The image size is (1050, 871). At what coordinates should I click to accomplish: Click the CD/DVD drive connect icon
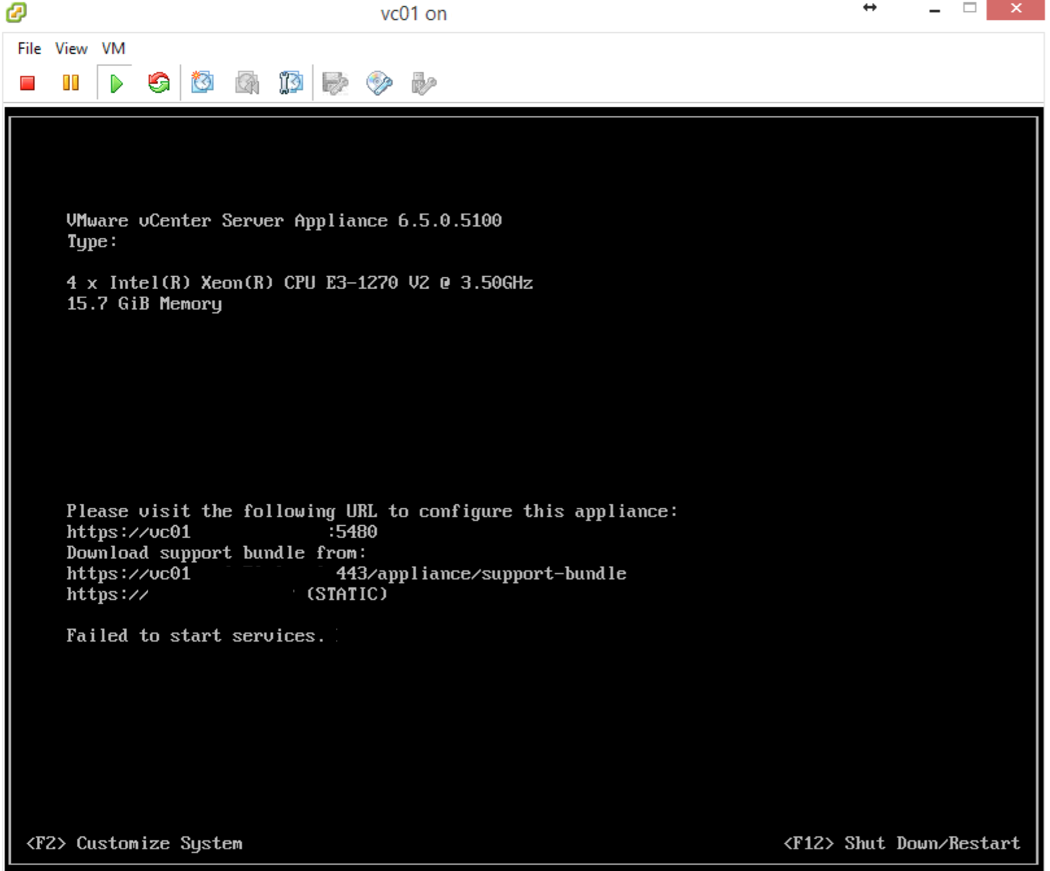(379, 83)
